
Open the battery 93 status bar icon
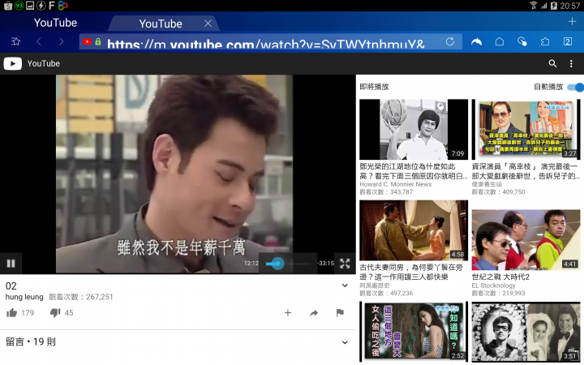(19, 5)
